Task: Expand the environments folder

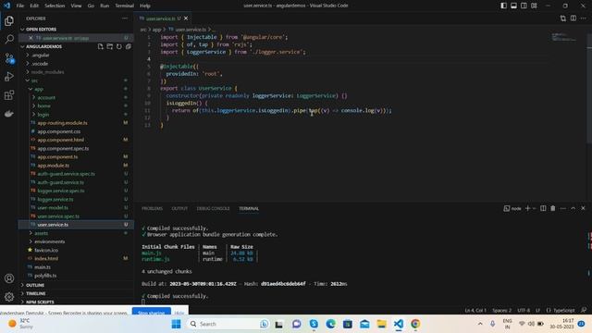Action: [76, 241]
